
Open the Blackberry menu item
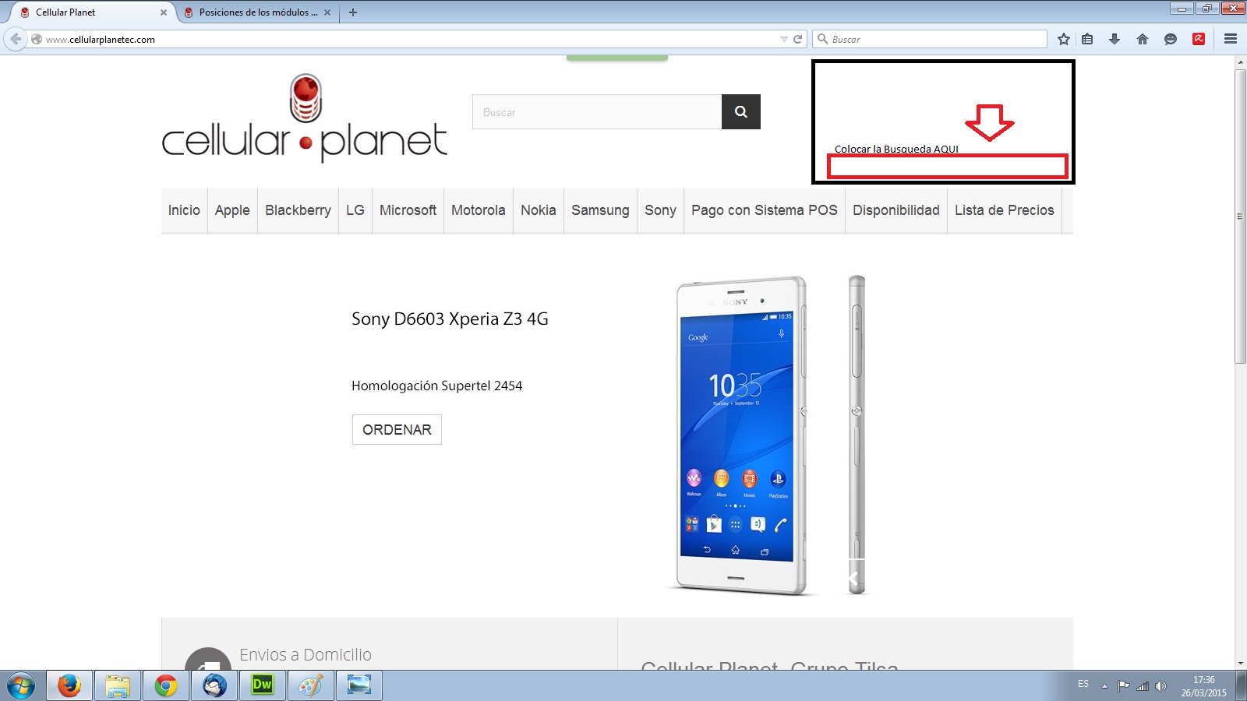click(298, 210)
